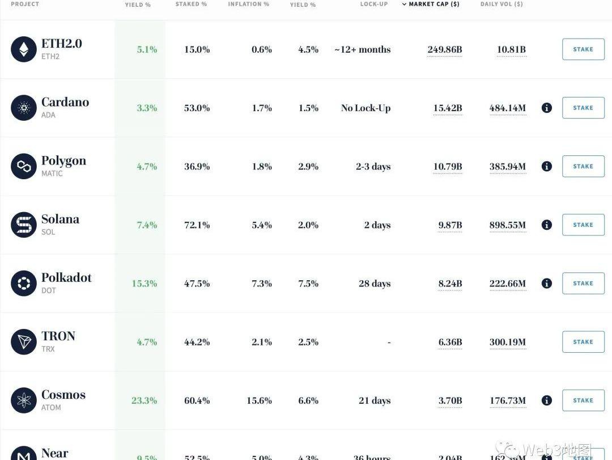612x460 pixels.
Task: Click the Polygon MATIC logo icon
Action: [24, 166]
